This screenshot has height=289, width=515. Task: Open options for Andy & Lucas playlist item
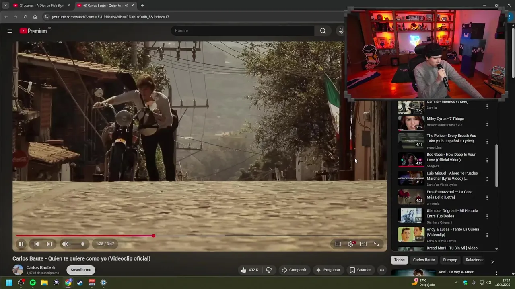(487, 235)
